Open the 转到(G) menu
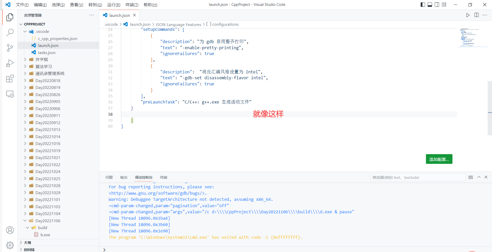 pos(95,5)
